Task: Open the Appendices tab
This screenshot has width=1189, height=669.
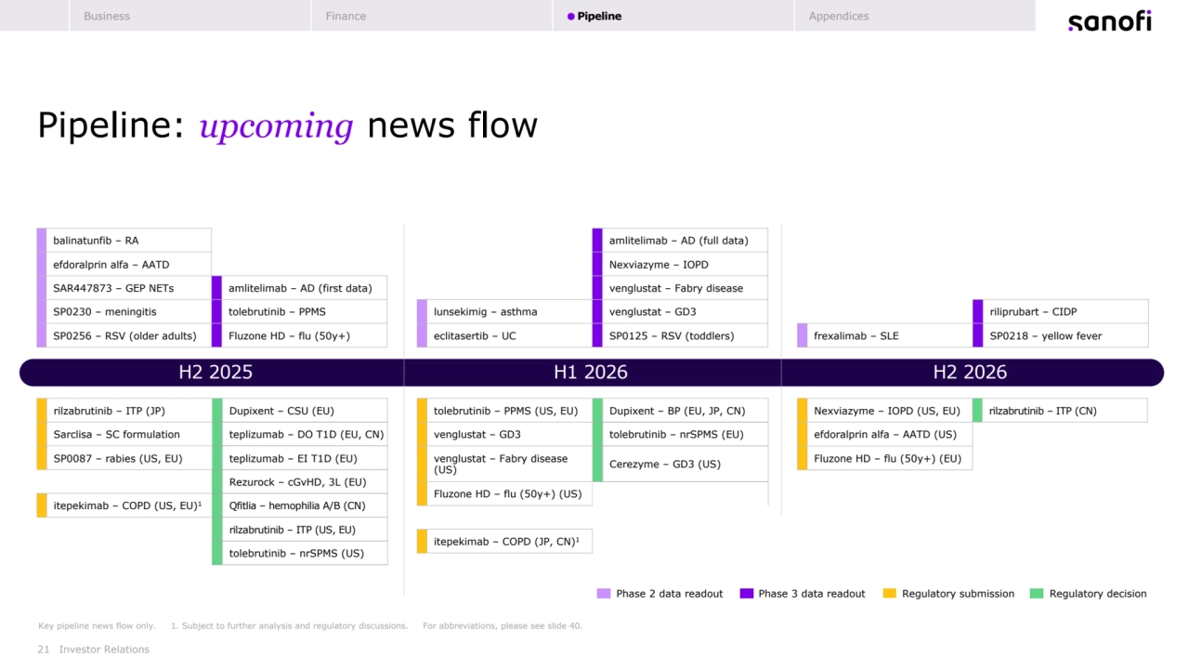Action: tap(914, 16)
